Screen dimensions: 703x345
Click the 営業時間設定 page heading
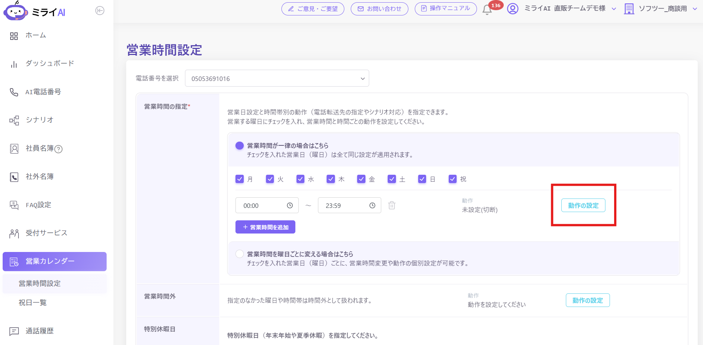164,50
